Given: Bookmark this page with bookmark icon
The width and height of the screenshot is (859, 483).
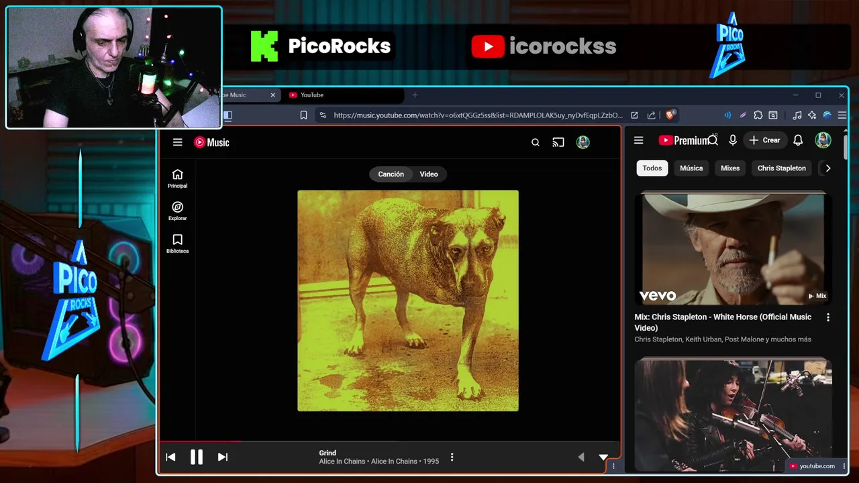Looking at the screenshot, I should 303,115.
